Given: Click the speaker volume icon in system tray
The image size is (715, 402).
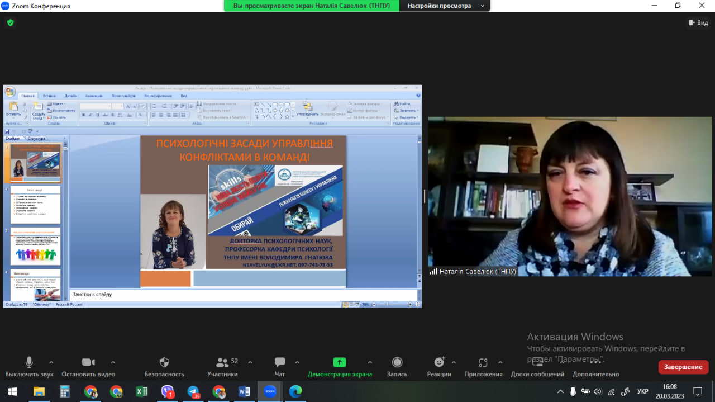Looking at the screenshot, I should (598, 391).
